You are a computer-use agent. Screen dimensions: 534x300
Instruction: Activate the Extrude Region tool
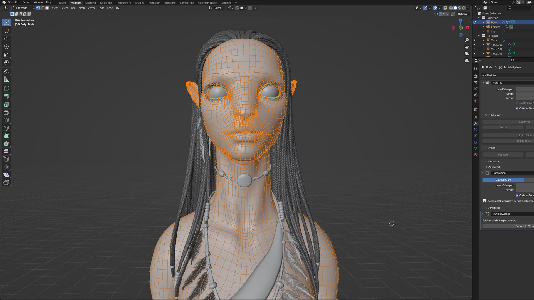(6, 97)
